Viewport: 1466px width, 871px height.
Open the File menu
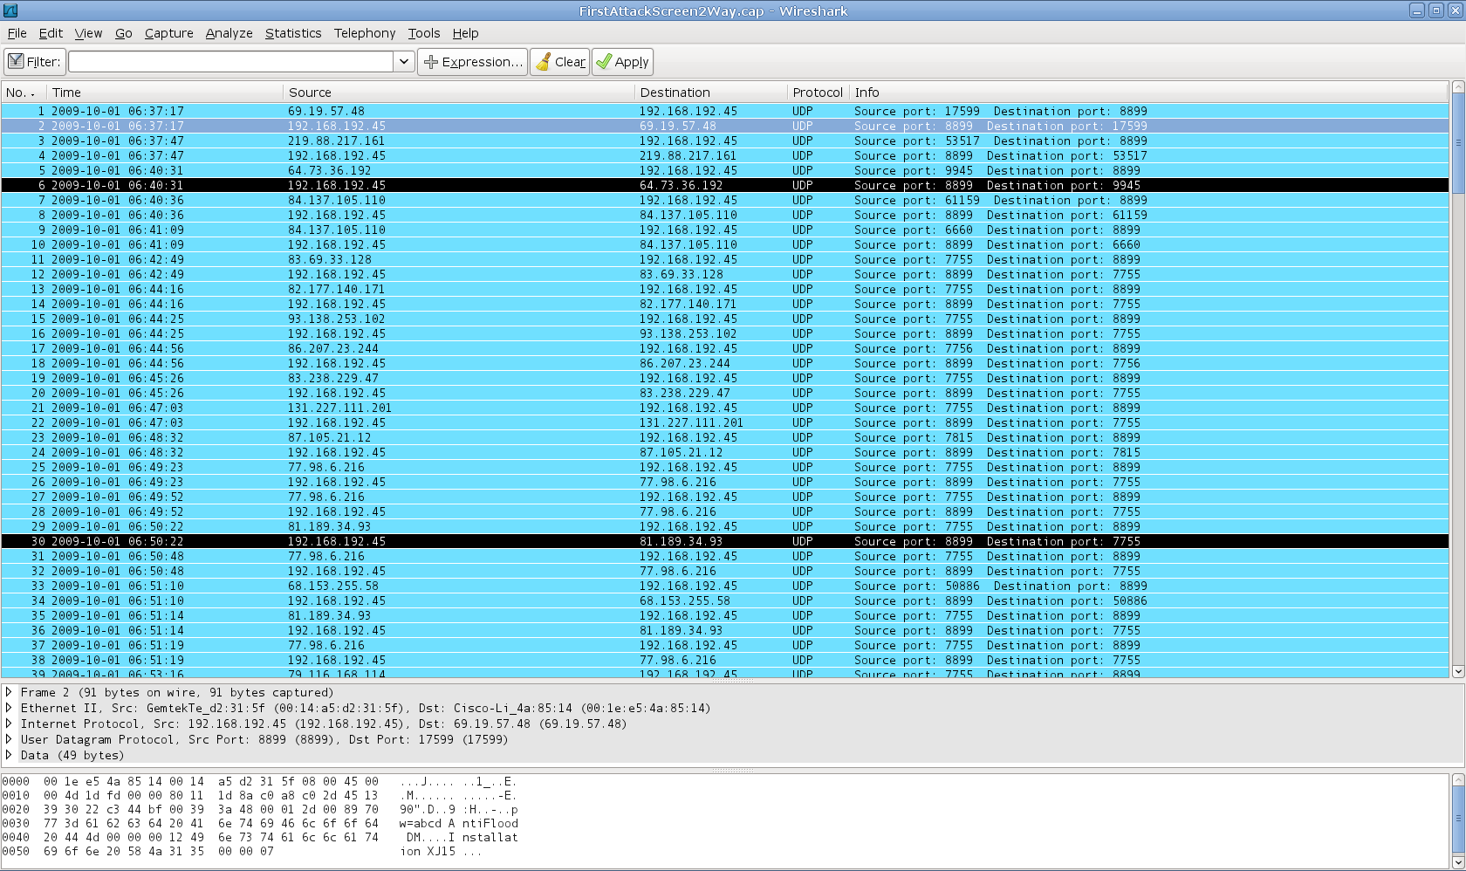click(x=17, y=33)
